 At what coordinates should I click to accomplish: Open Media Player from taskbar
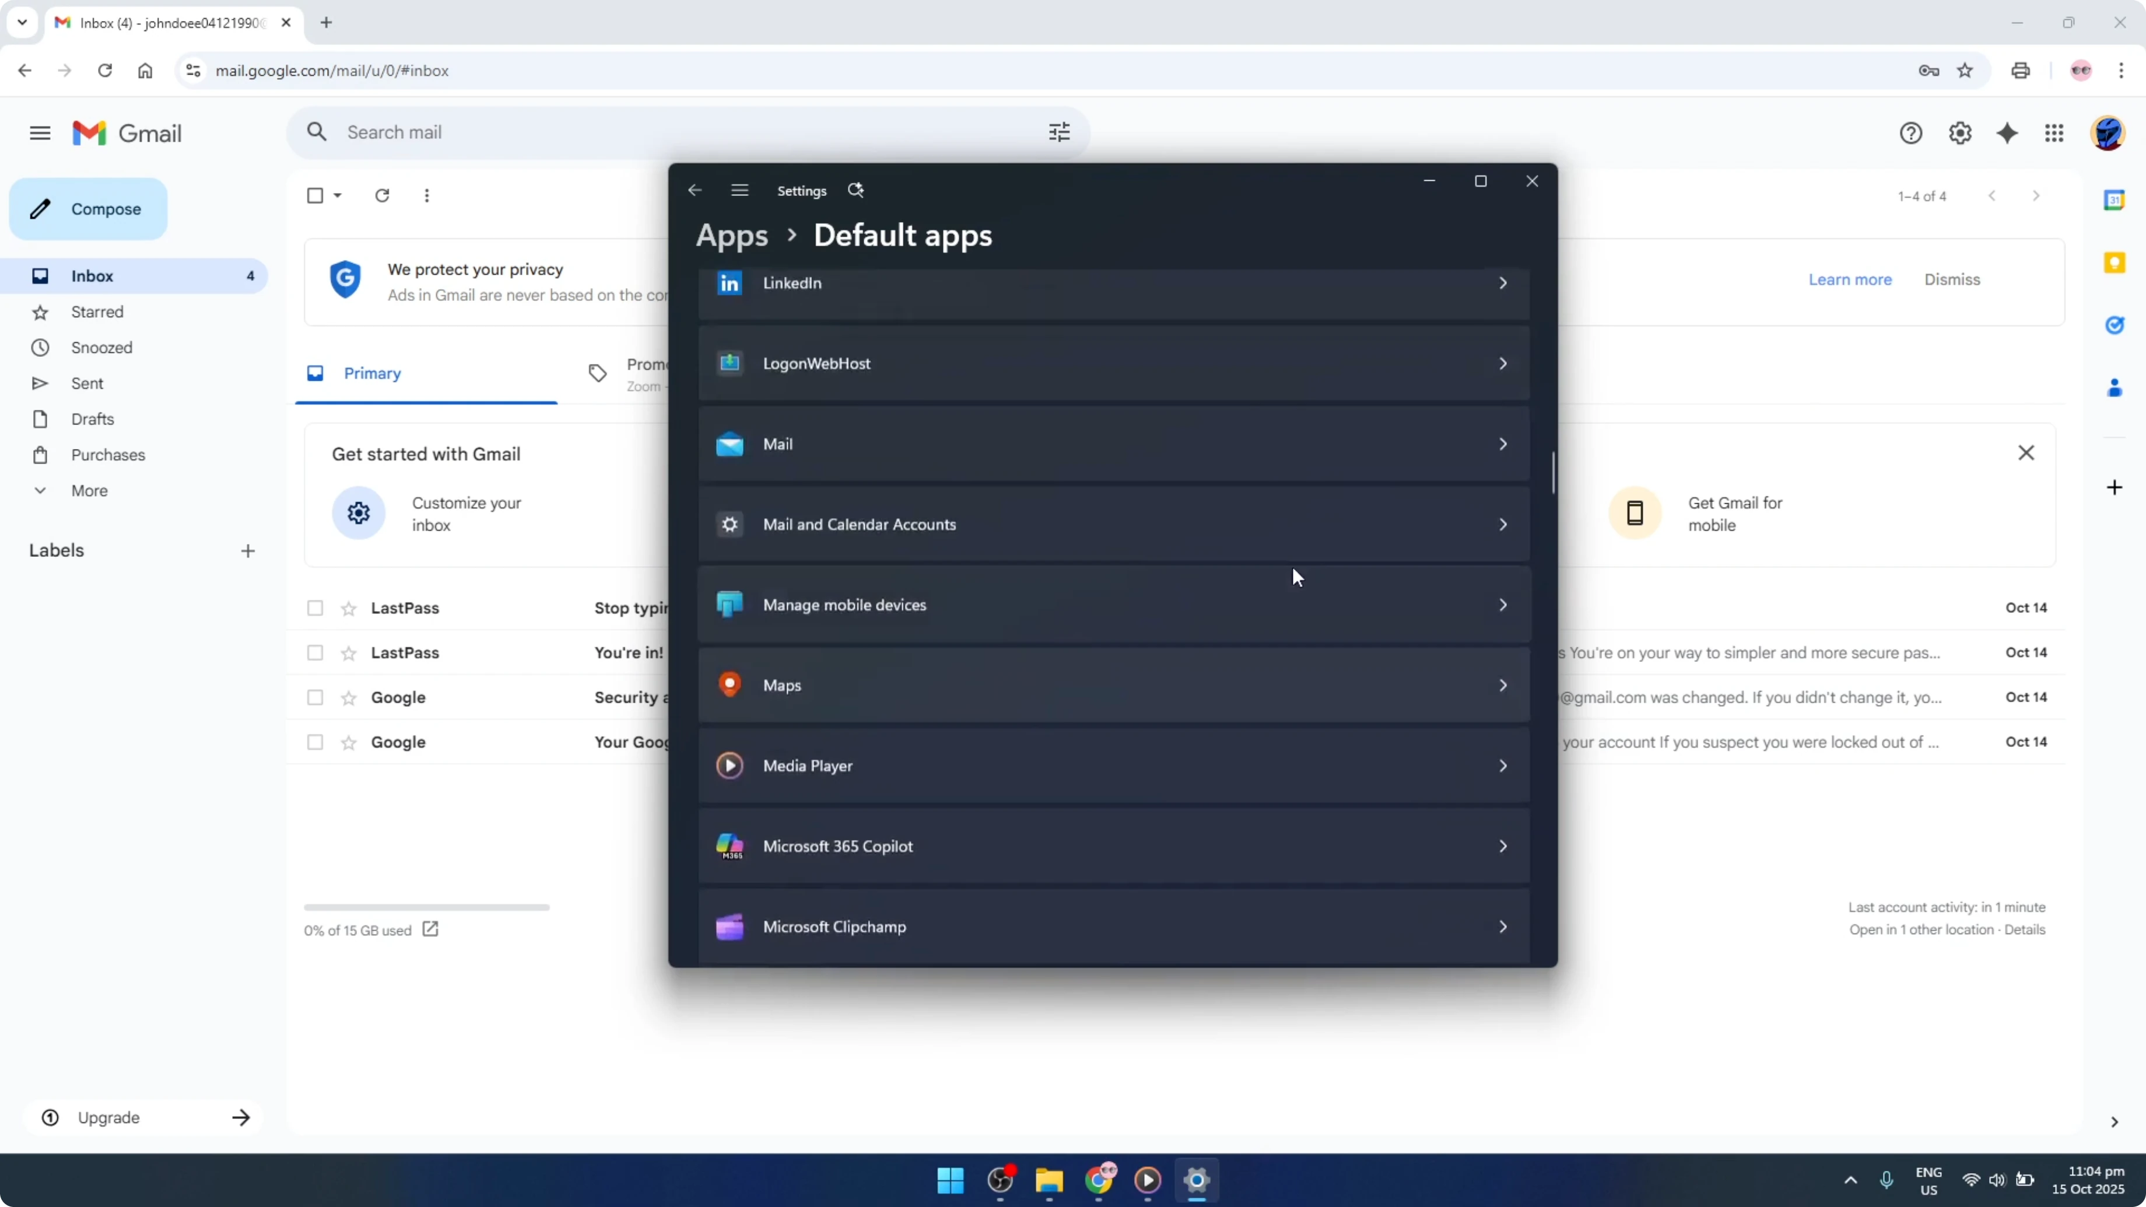(1147, 1180)
